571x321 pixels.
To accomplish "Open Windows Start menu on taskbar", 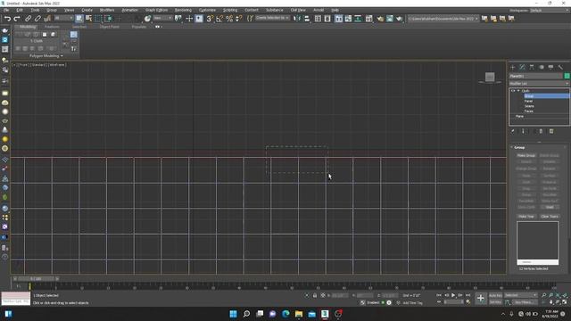I will click(x=233, y=314).
